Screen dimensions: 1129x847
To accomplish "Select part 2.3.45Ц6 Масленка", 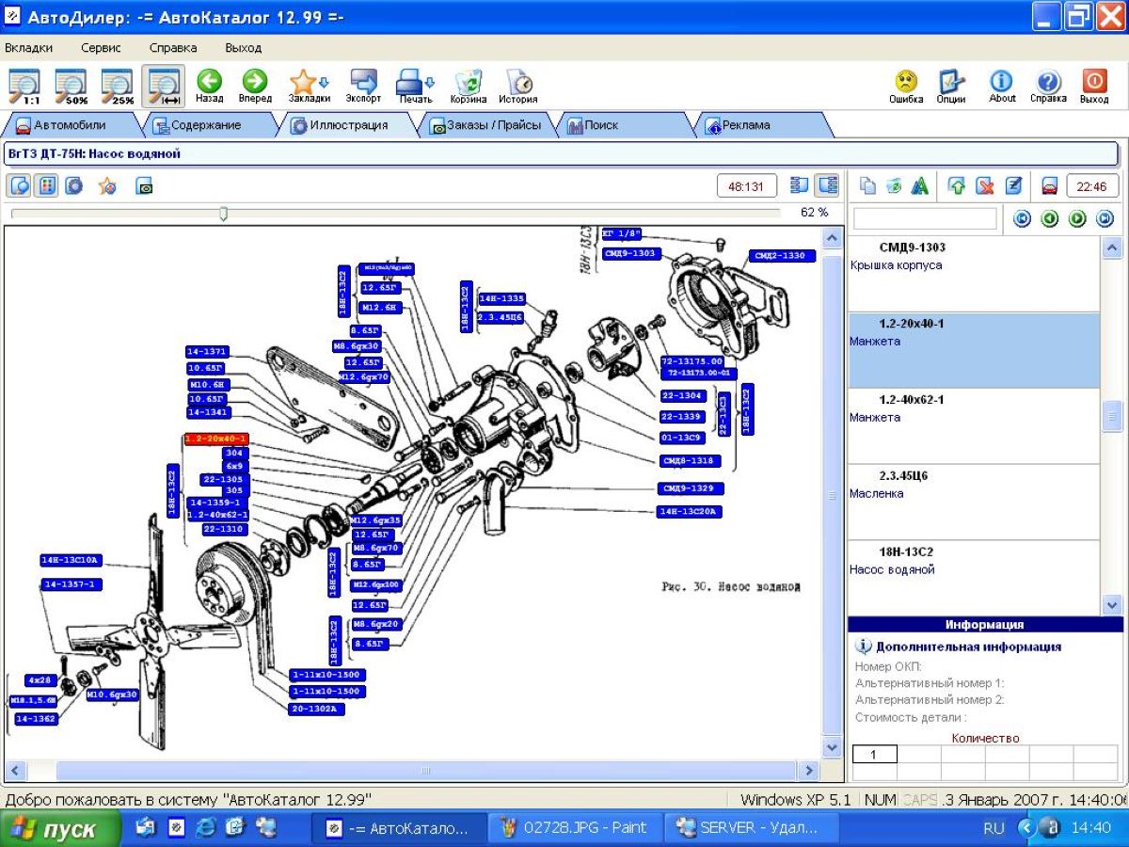I will click(x=974, y=503).
